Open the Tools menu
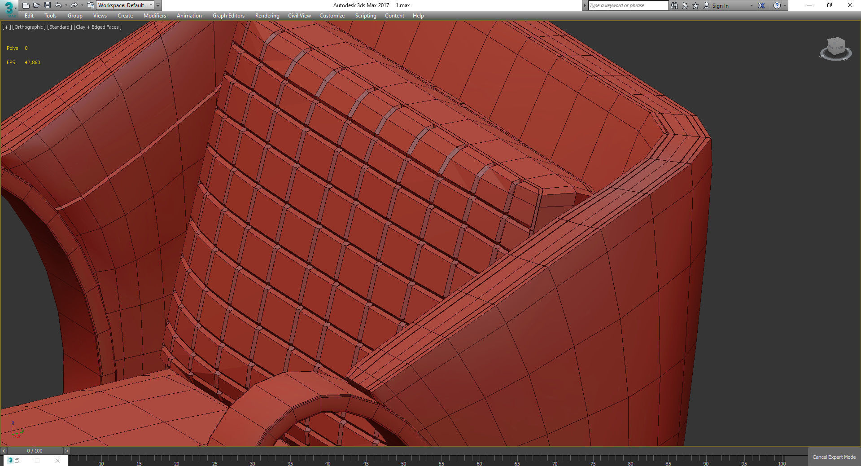861x466 pixels. coord(50,16)
